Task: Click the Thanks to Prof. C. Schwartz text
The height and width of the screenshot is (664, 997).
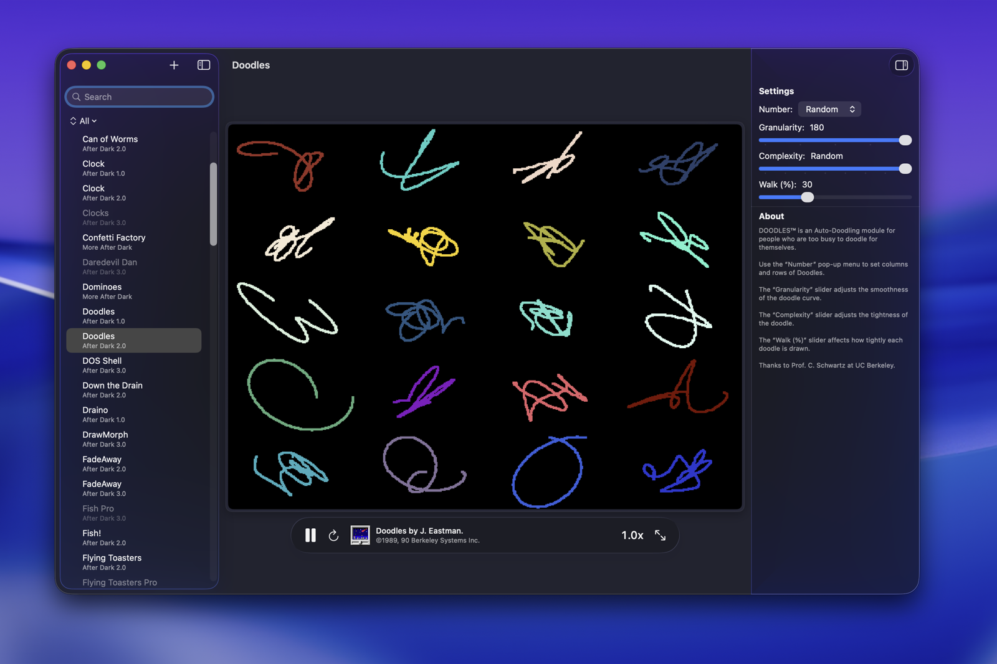Action: (826, 366)
